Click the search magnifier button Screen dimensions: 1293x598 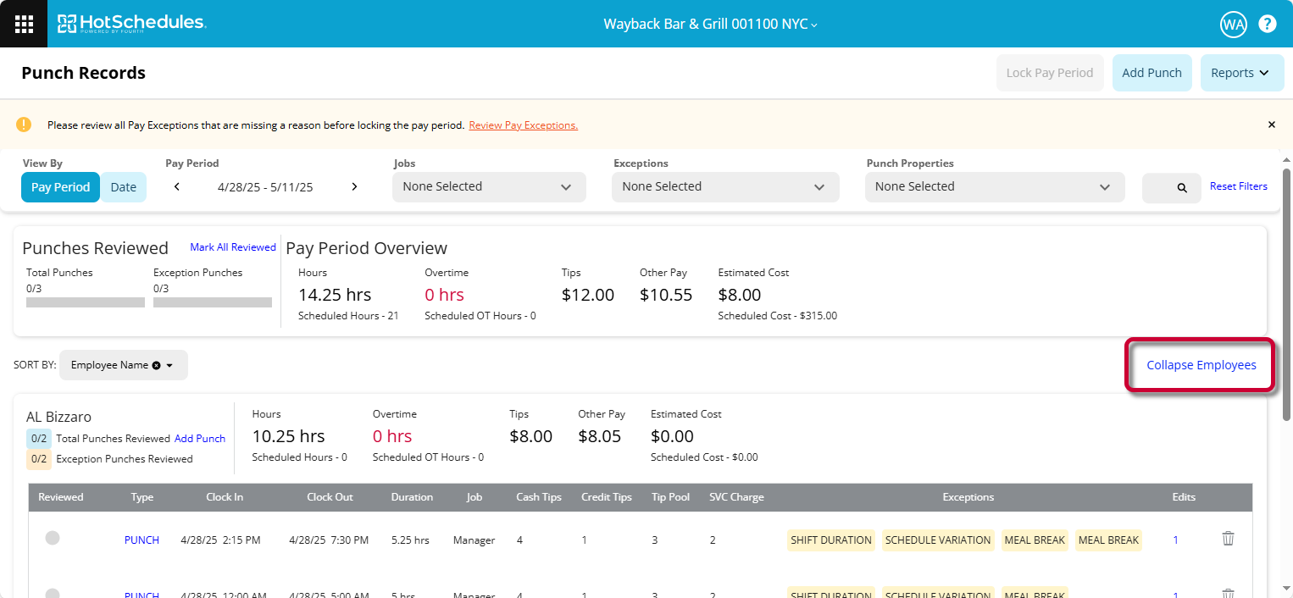pyautogui.click(x=1171, y=187)
